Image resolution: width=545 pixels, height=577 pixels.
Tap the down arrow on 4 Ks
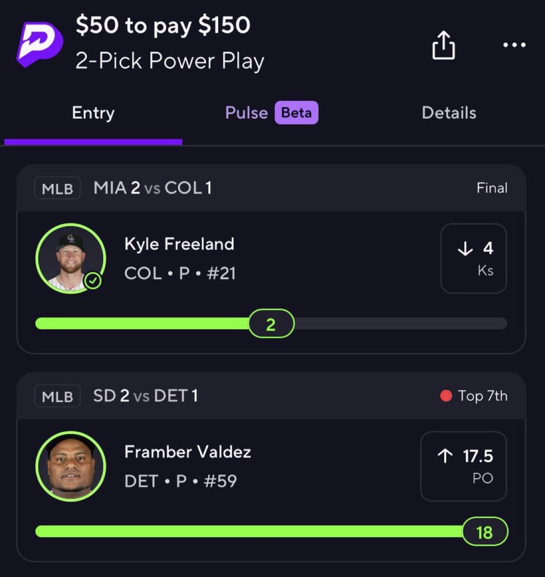pyautogui.click(x=465, y=249)
